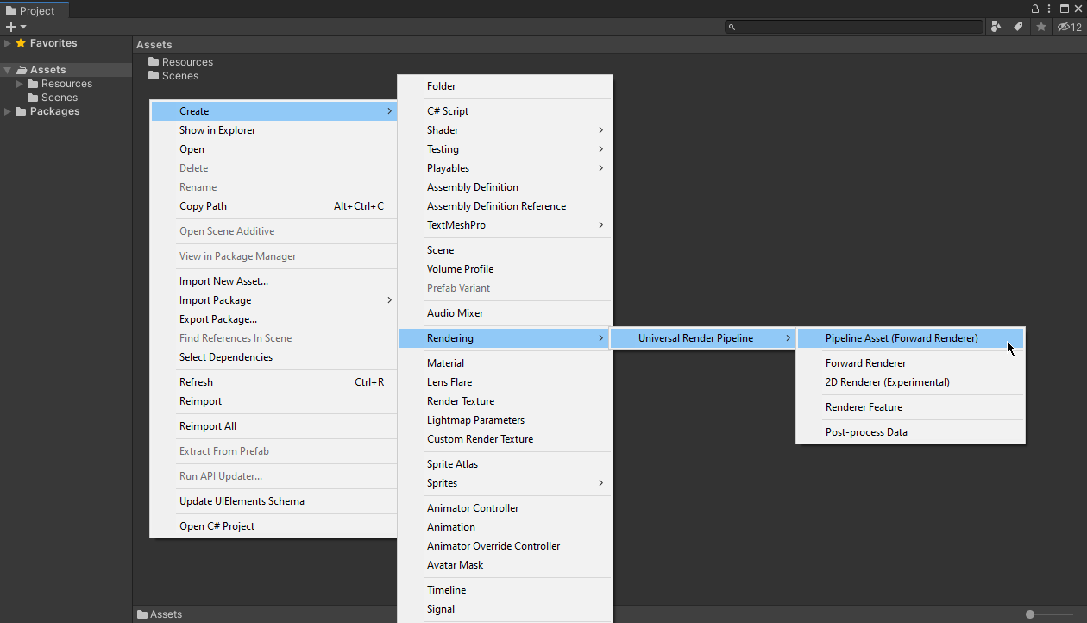The image size is (1087, 623).
Task: Expand the Favorites tree section
Action: click(8, 43)
